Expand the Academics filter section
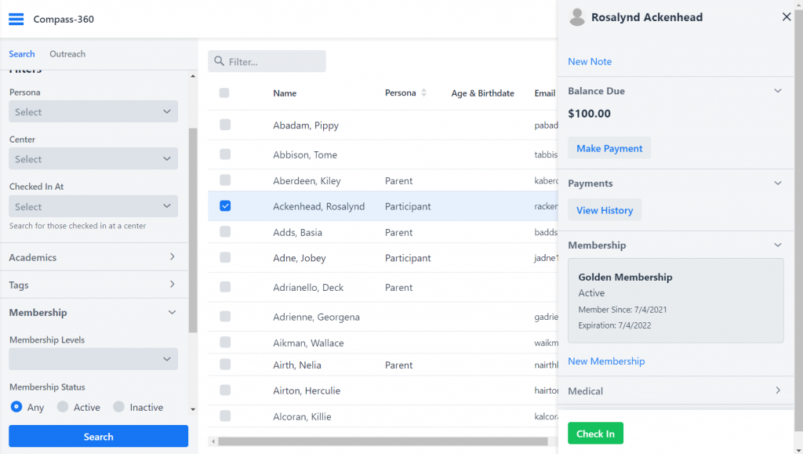This screenshot has width=803, height=454. (93, 257)
